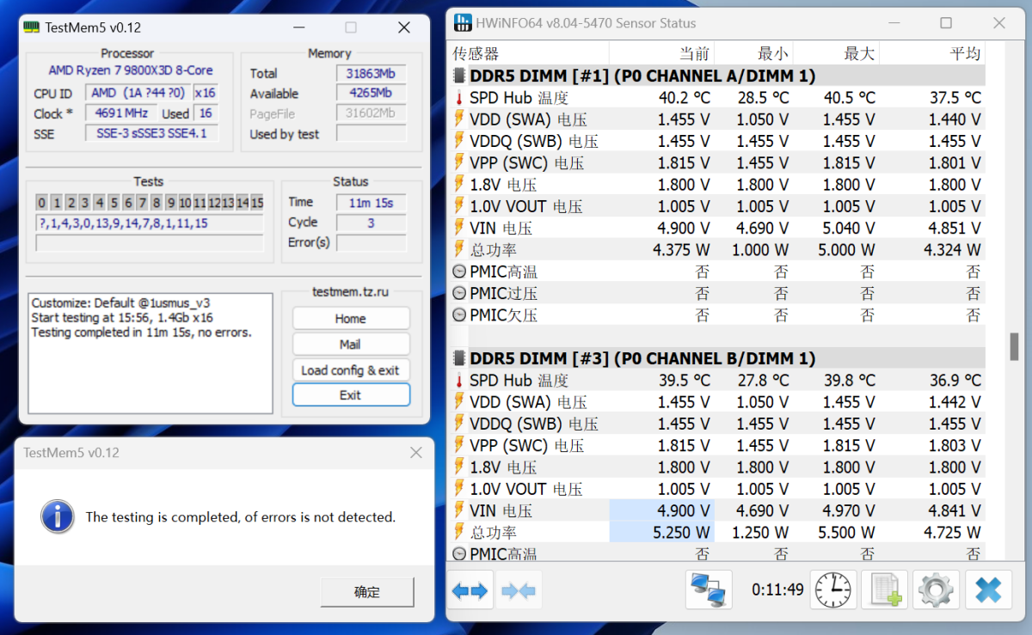This screenshot has height=635, width=1032.
Task: Click the DIMM #1 SPD Hub thermometer icon
Action: (459, 98)
